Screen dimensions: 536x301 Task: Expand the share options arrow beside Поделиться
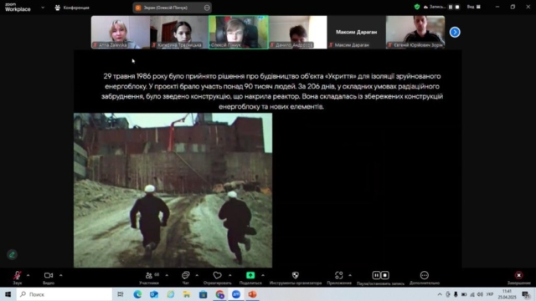tap(263, 275)
